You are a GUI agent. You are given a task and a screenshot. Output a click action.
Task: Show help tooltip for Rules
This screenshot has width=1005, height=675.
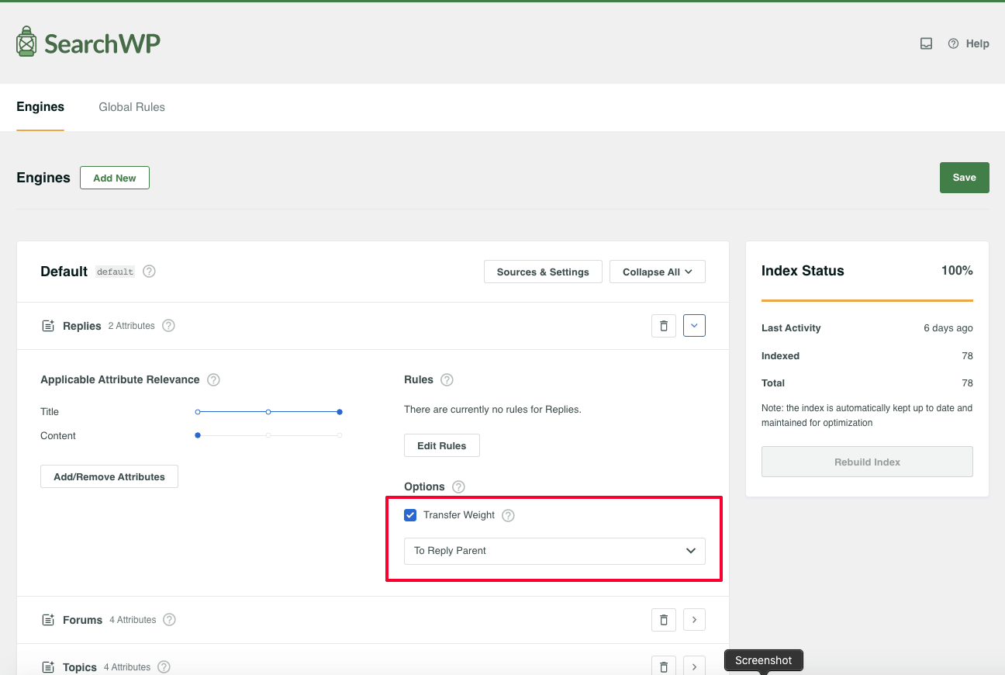tap(447, 379)
